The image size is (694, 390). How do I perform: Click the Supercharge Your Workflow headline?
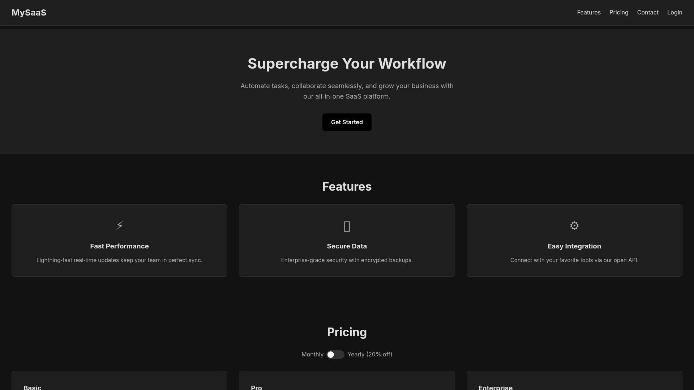click(x=347, y=64)
